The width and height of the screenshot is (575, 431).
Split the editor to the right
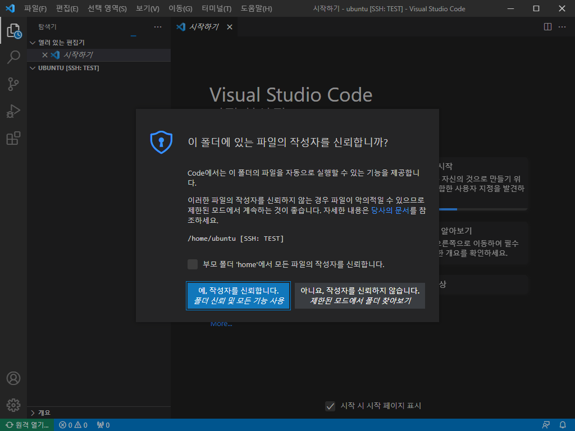pos(547,27)
